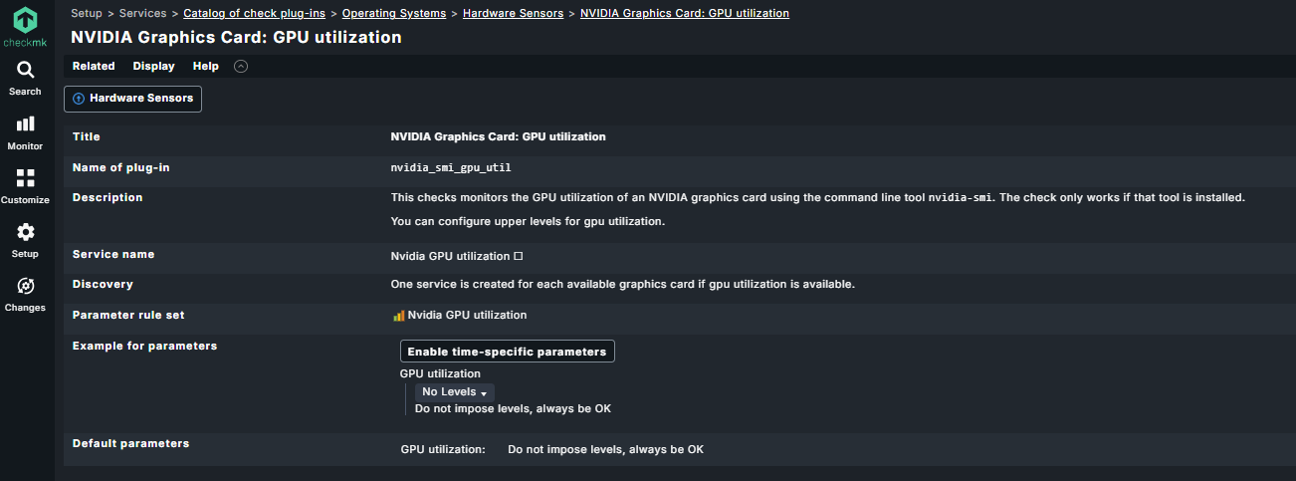Click the Services breadcrumb text

142,14
